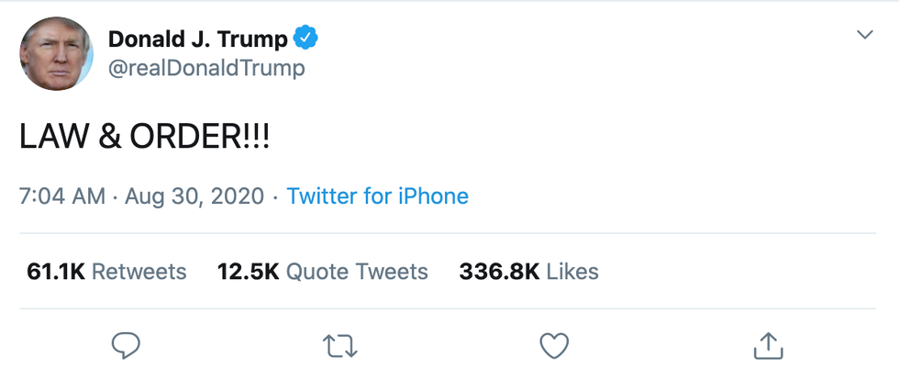Screen dimensions: 899x379
Task: Reply to the LAW & ORDER tweet
Action: click(x=126, y=345)
